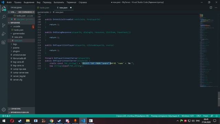The image size is (220, 124).
Task: Open the Source Control view
Action: 4,25
